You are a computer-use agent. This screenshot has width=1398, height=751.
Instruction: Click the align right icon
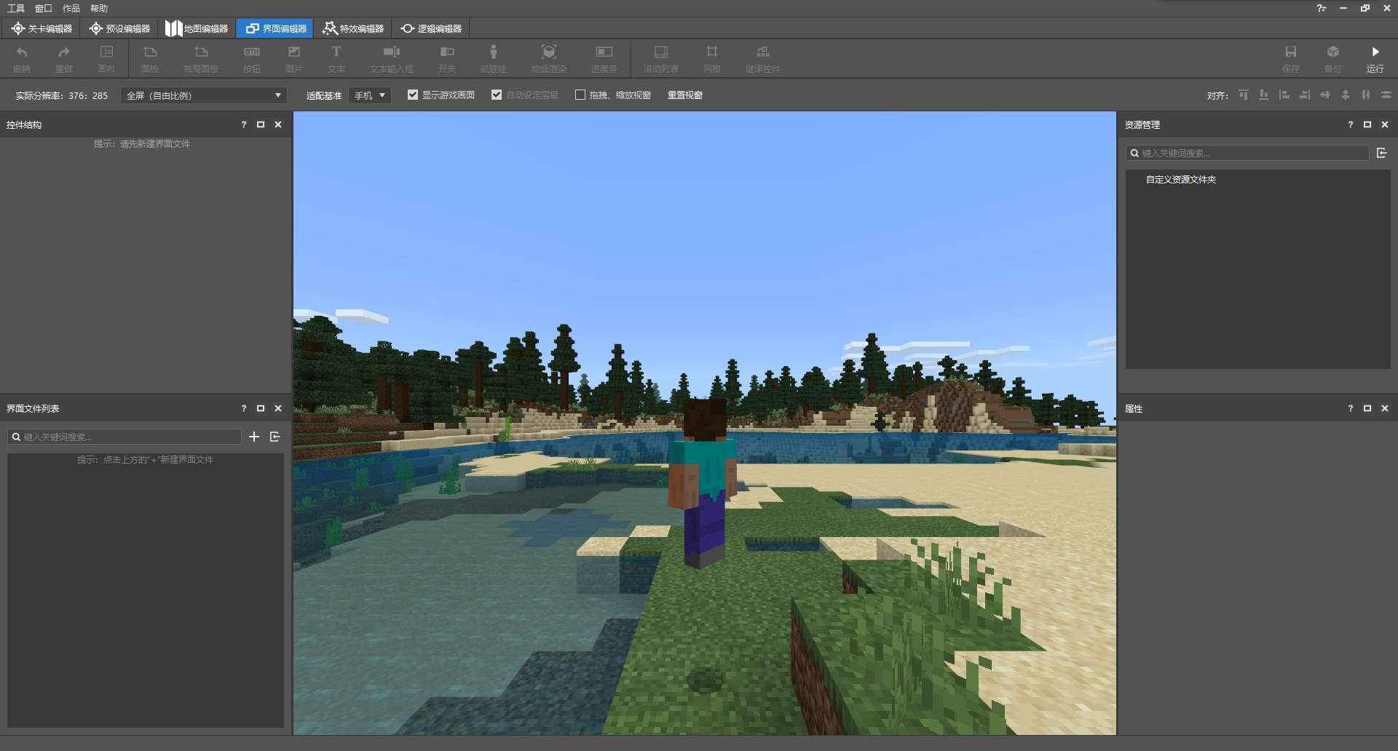tap(1305, 95)
